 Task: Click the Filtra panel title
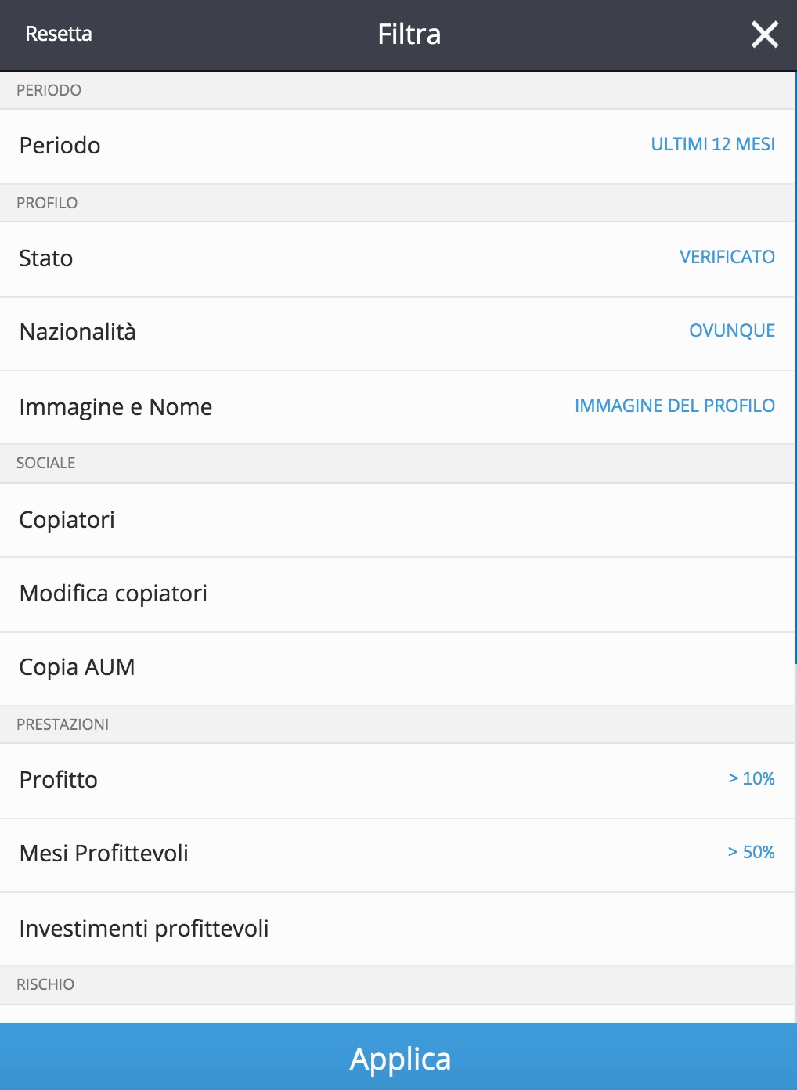(409, 34)
